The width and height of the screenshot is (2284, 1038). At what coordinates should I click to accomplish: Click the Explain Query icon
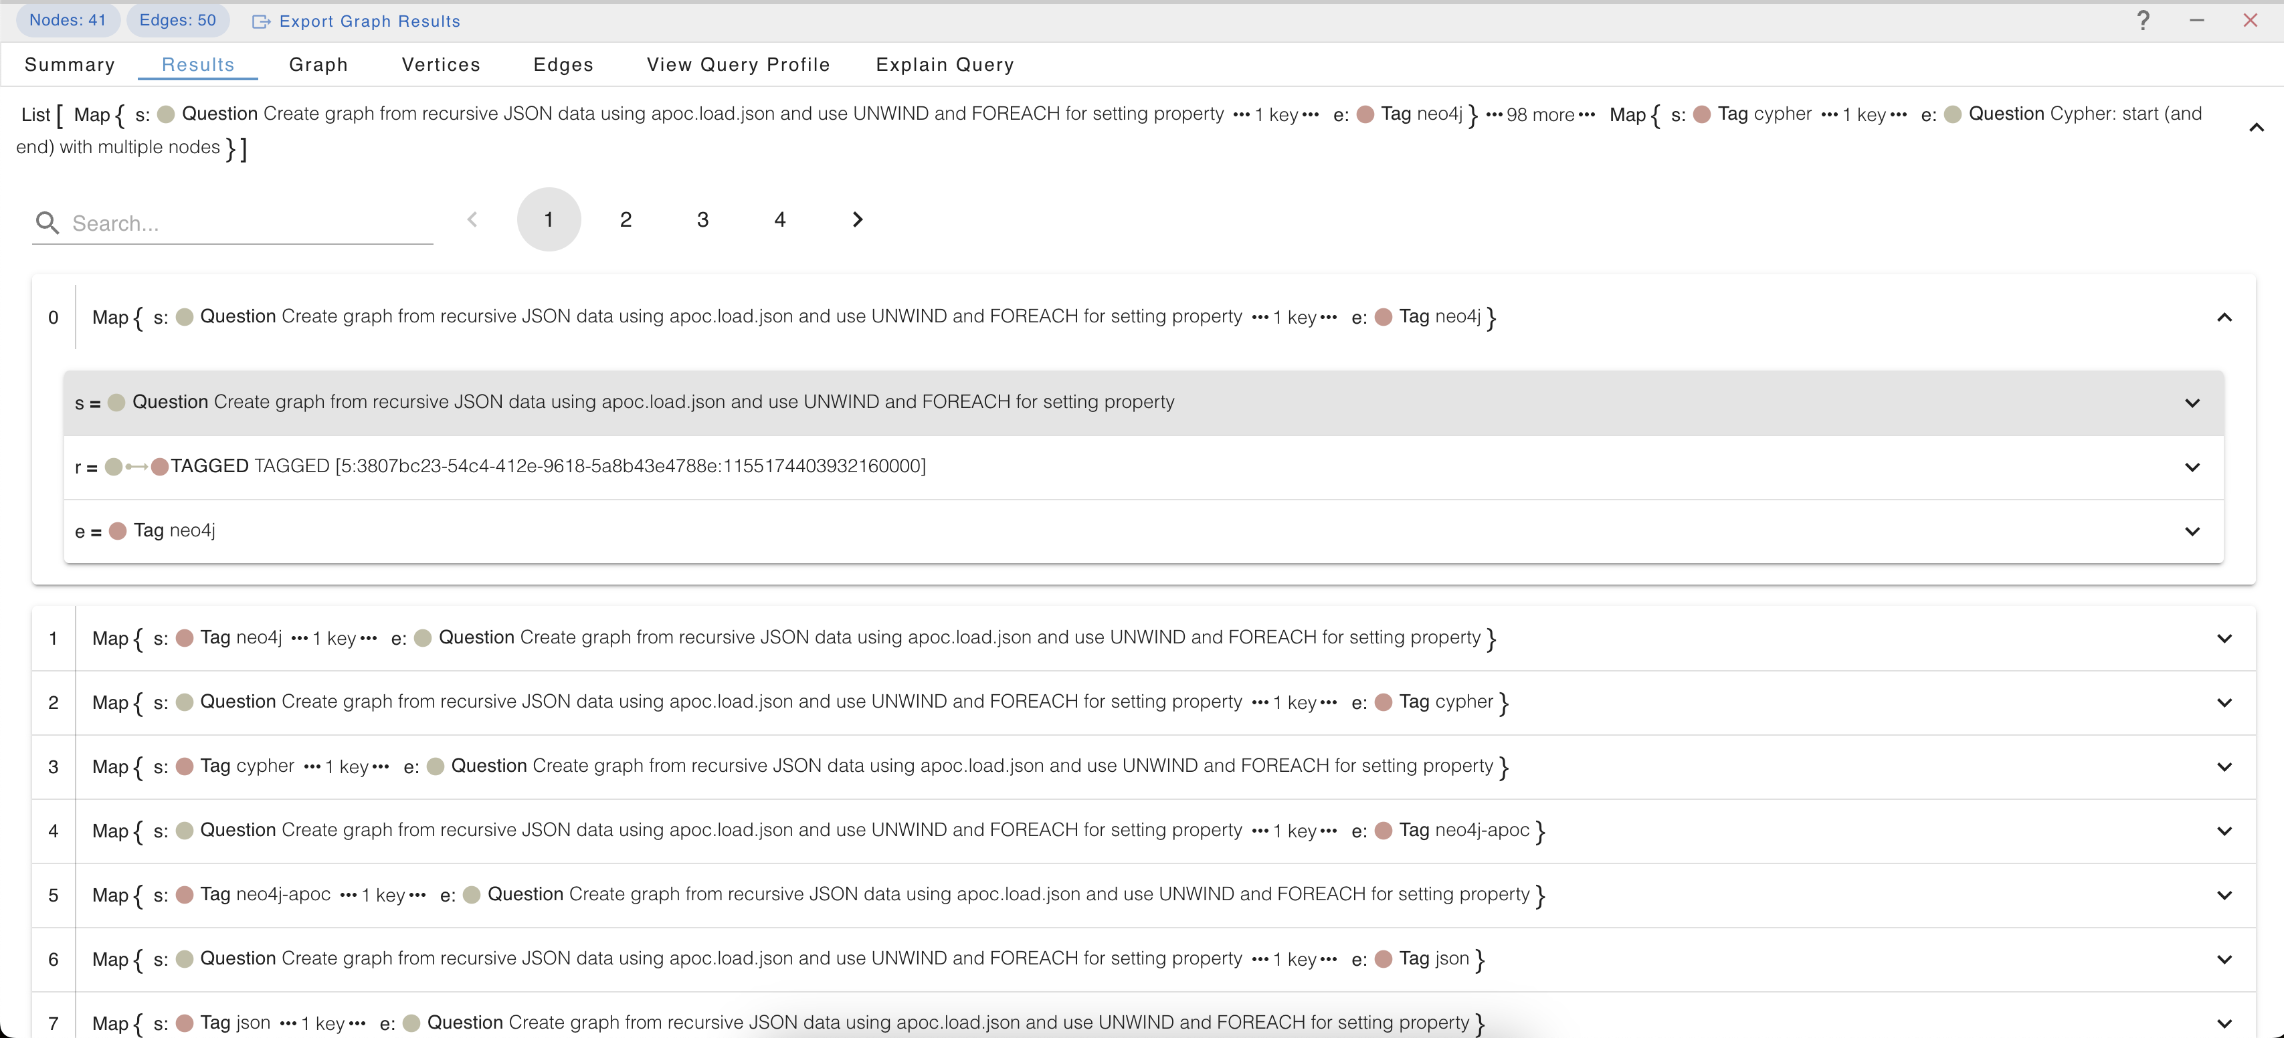[x=944, y=64]
